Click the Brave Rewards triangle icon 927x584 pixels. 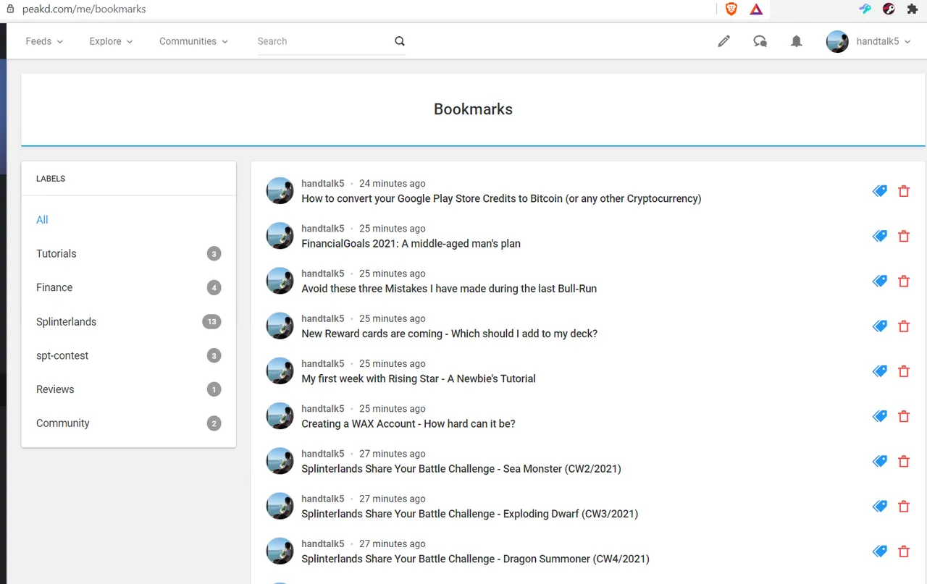pyautogui.click(x=756, y=9)
